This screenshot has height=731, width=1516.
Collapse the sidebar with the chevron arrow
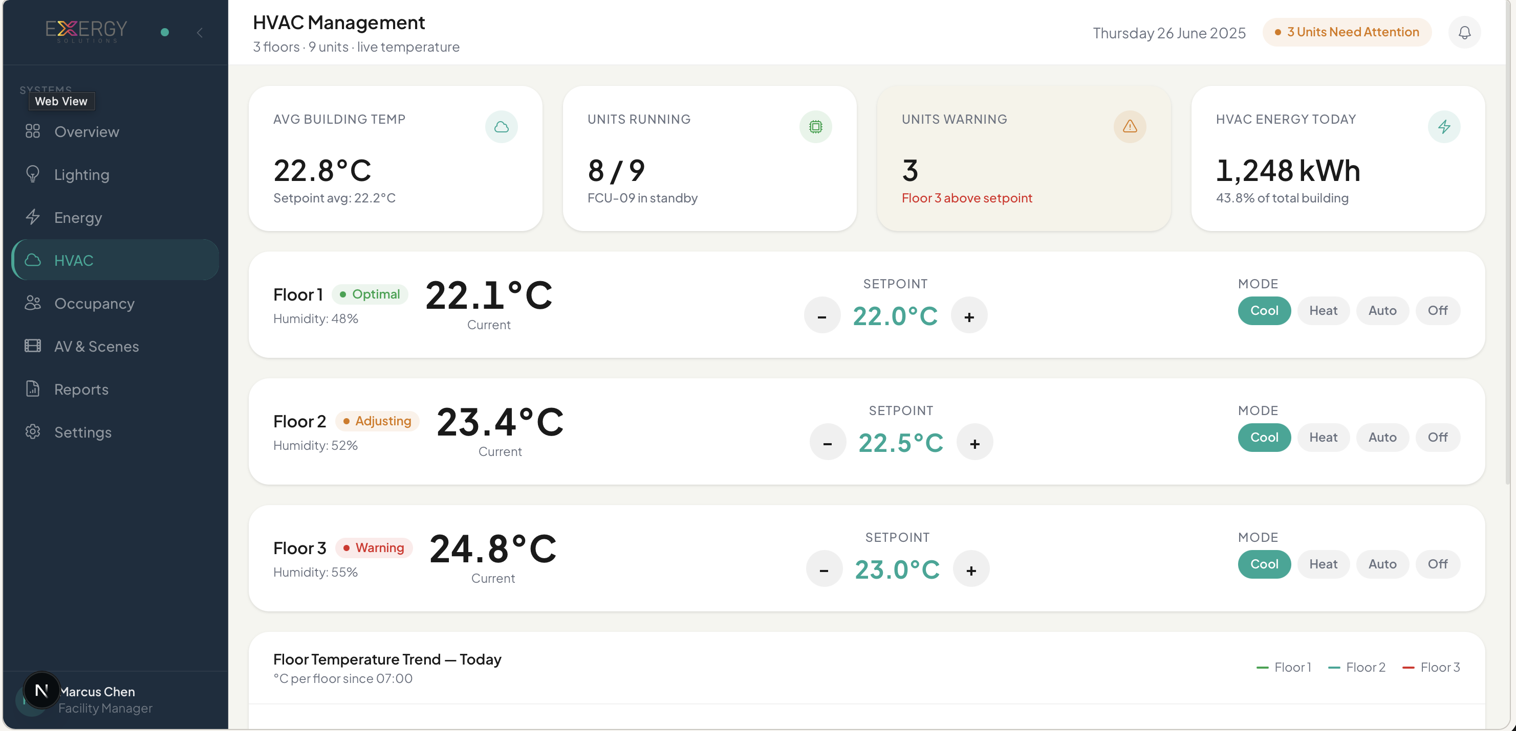pos(200,32)
